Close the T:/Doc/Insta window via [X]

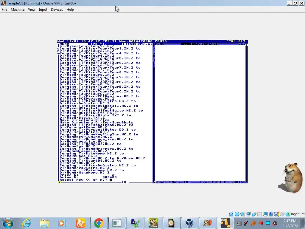pyautogui.click(x=242, y=44)
